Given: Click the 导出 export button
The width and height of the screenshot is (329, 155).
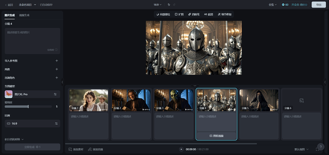Looking at the screenshot, I should coord(319,5).
